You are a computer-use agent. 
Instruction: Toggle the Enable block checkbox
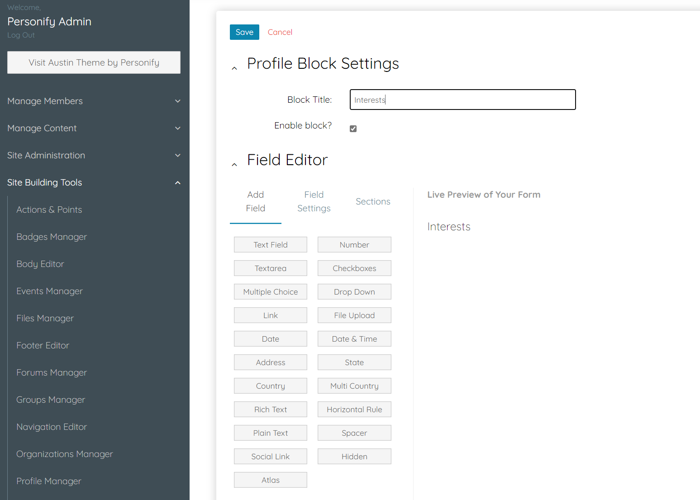(x=353, y=129)
